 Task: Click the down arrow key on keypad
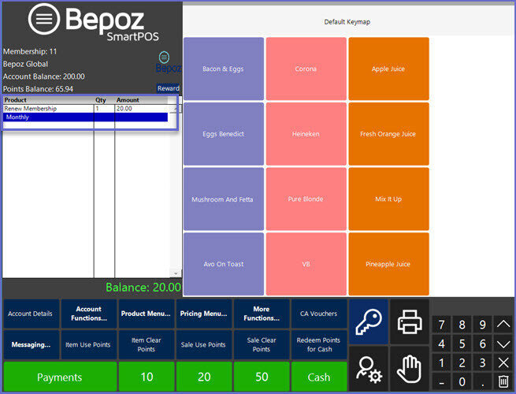(503, 344)
